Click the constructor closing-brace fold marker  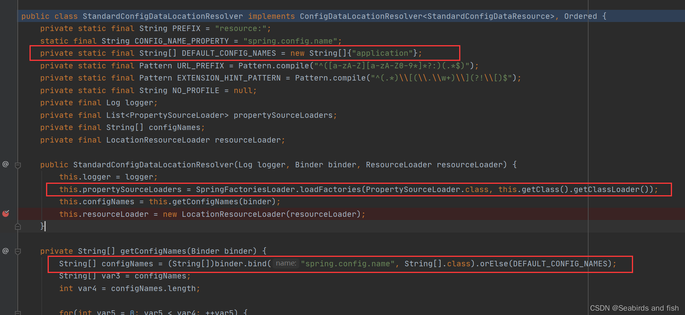(x=18, y=226)
